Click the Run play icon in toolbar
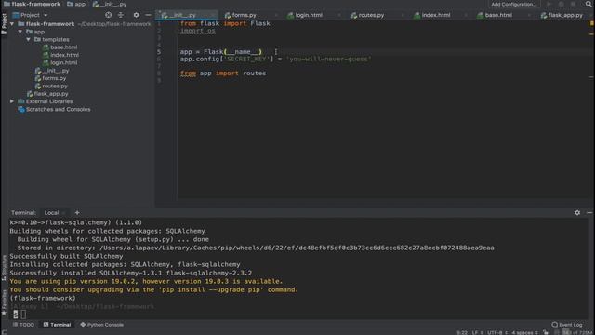The image size is (595, 335). pos(549,4)
